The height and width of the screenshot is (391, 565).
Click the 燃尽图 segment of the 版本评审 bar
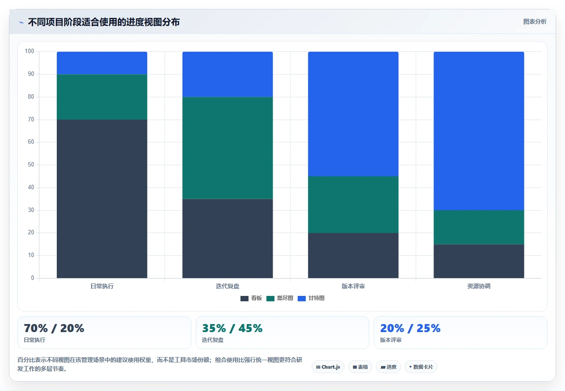coord(353,204)
